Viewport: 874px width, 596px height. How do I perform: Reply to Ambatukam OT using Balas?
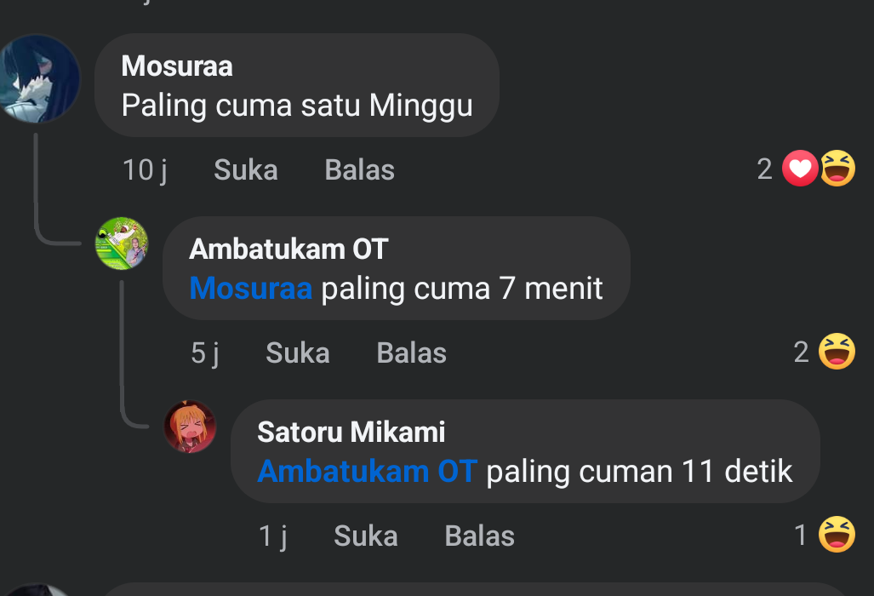pos(411,352)
